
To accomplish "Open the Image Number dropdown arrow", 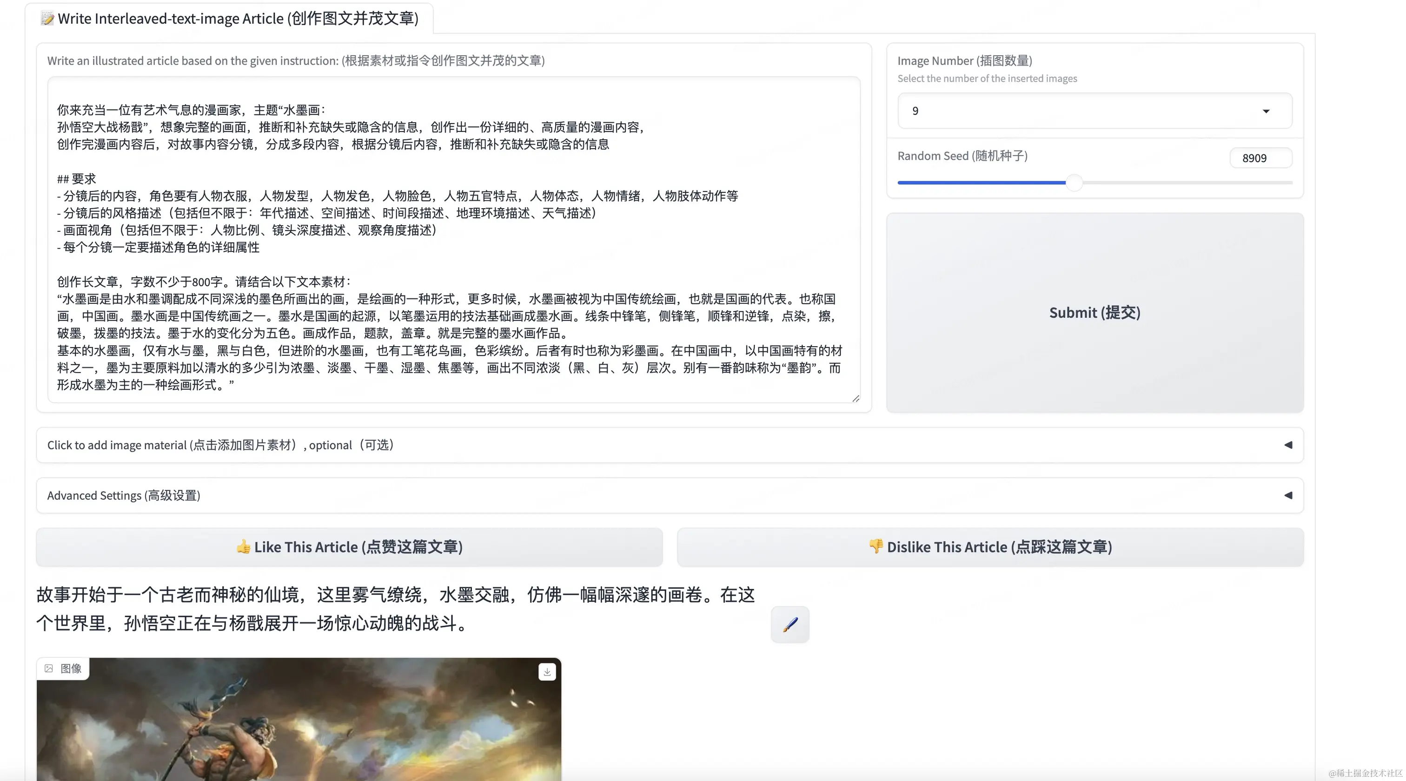I will tap(1266, 111).
